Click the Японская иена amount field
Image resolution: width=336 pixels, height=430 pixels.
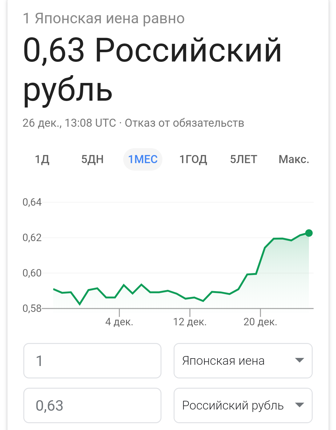pyautogui.click(x=92, y=361)
